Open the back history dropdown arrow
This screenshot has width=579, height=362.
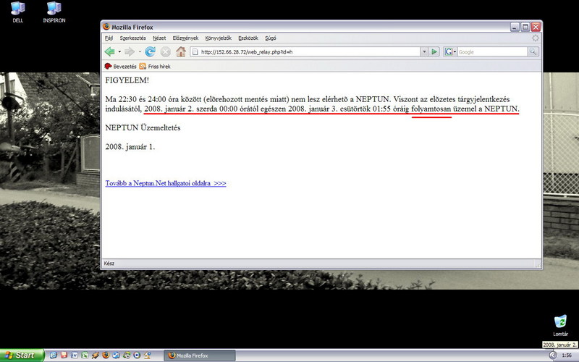pos(119,51)
